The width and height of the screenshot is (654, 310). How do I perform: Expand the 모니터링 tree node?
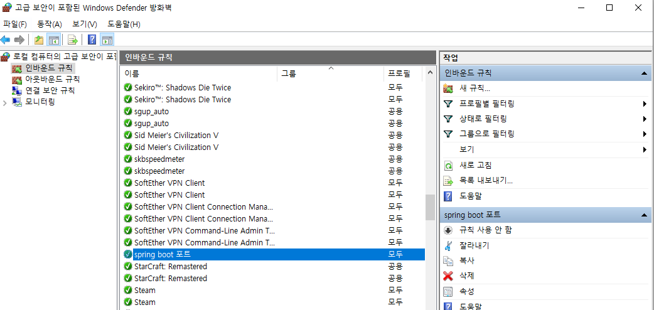point(5,102)
